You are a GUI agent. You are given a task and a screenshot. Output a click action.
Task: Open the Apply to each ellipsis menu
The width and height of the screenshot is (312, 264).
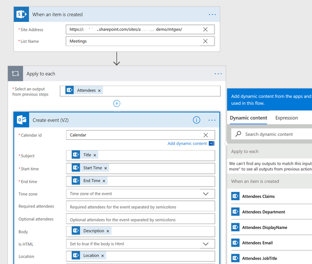point(218,74)
